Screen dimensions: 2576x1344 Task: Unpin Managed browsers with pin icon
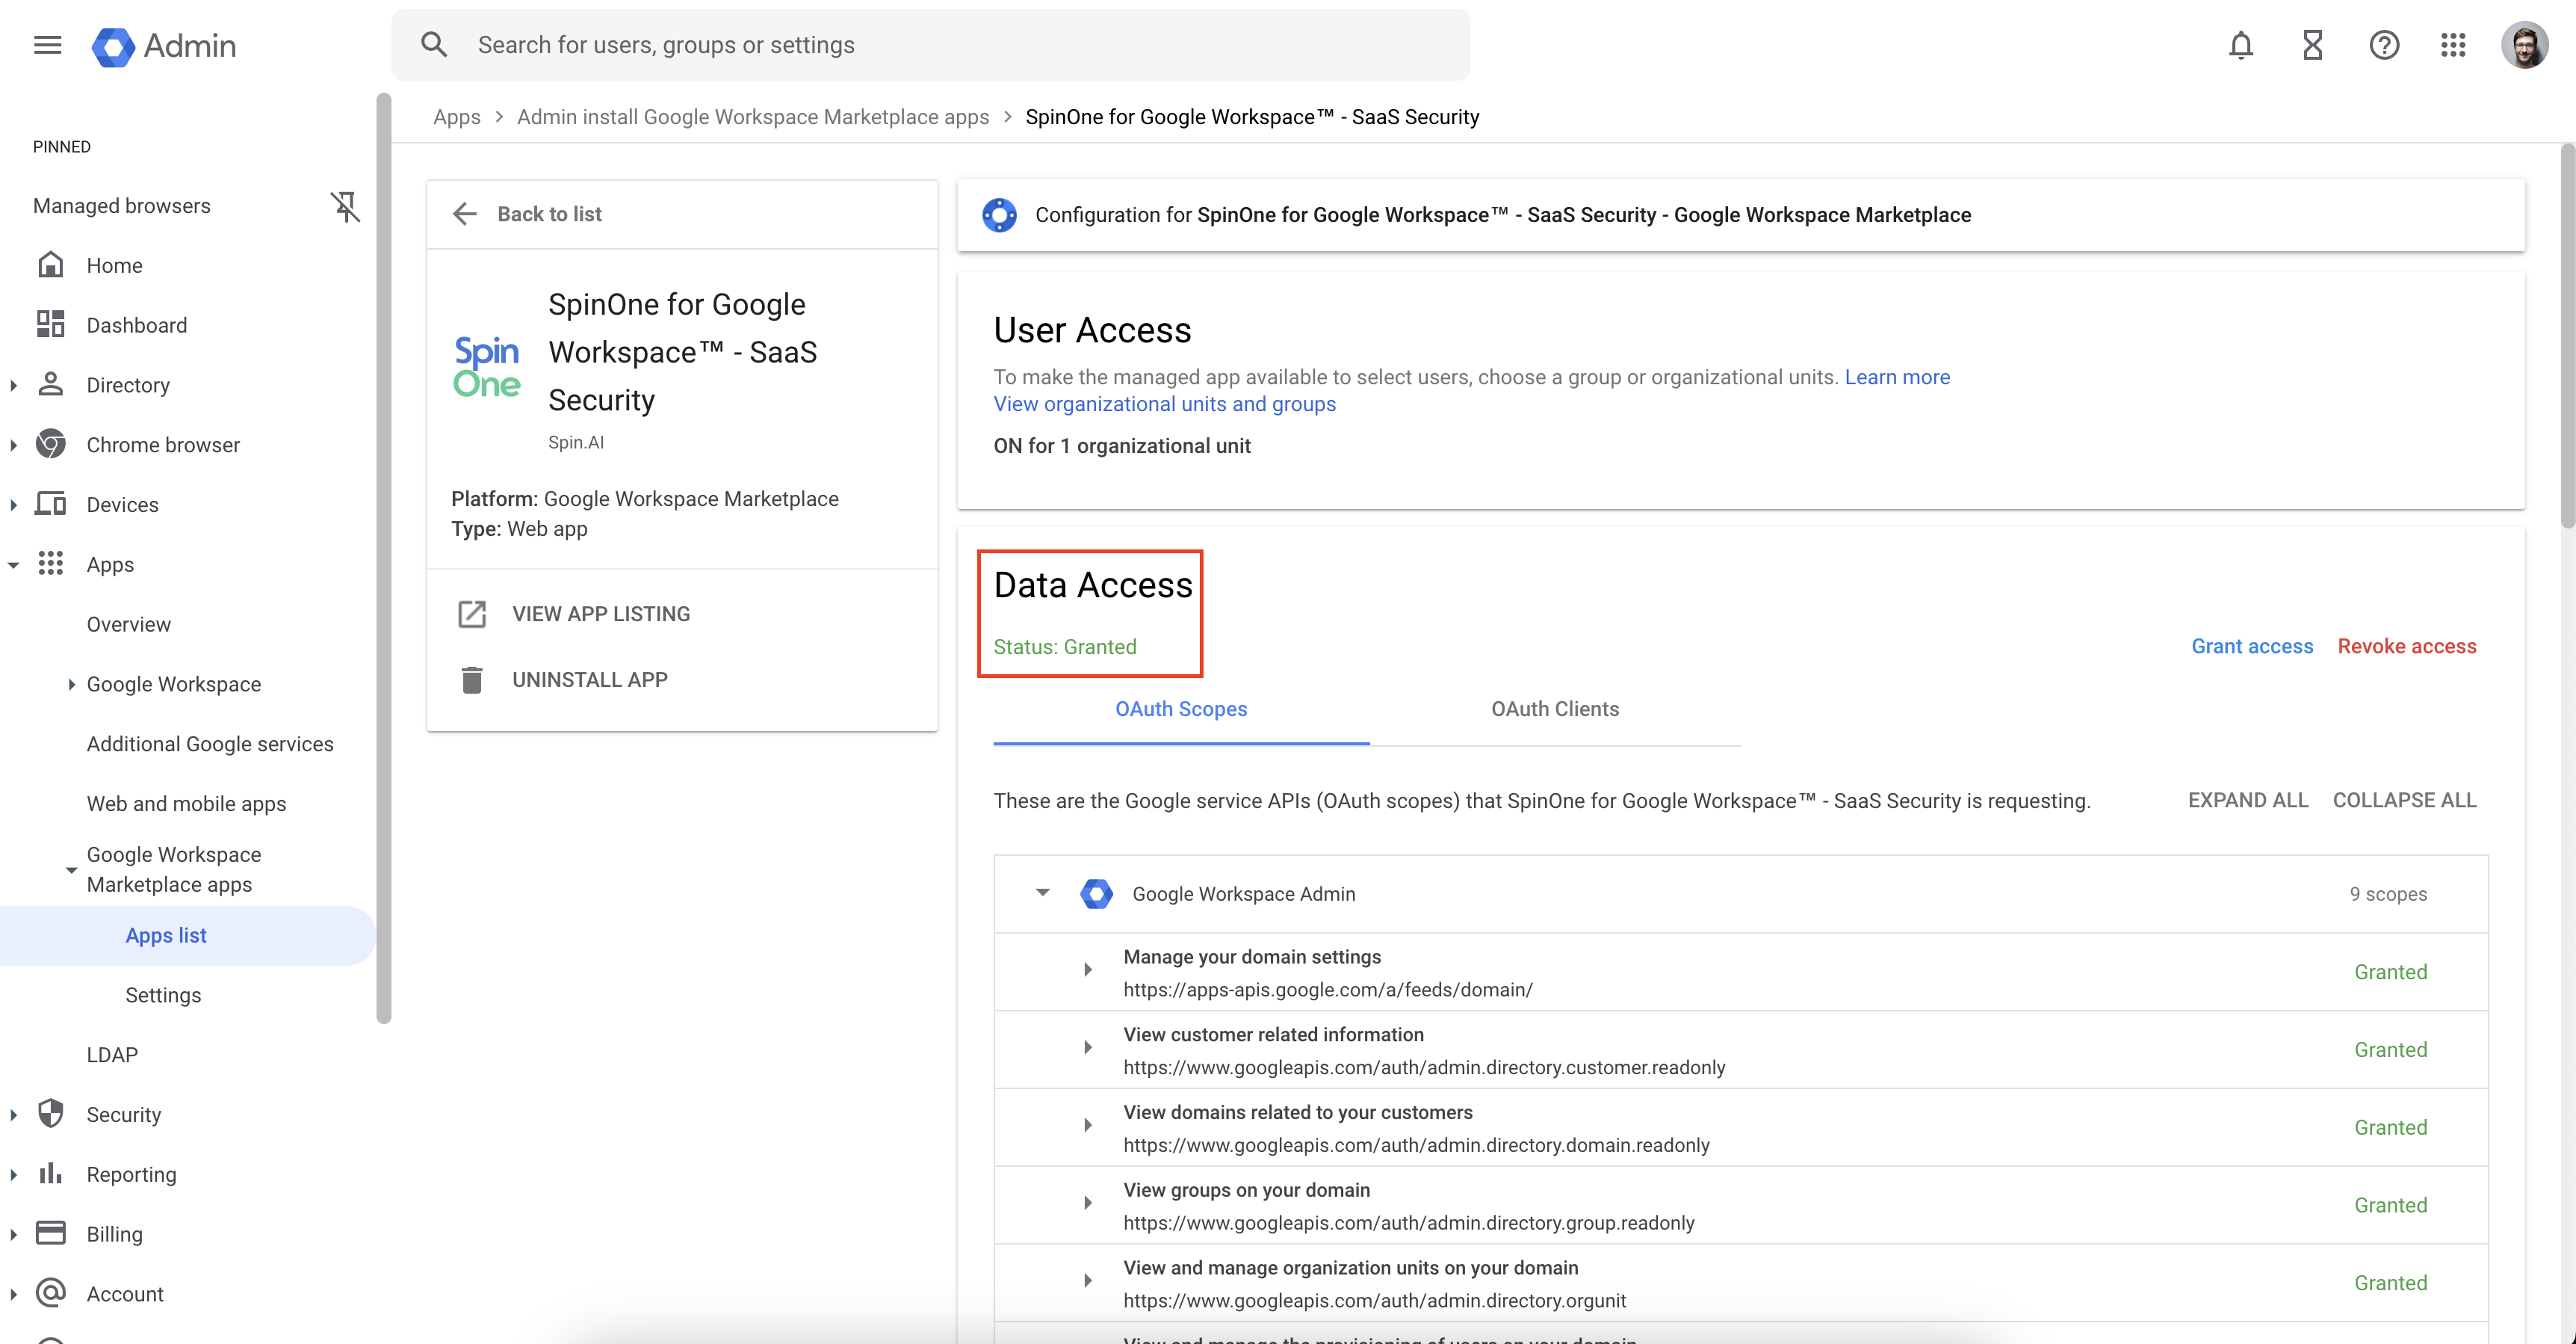click(x=345, y=206)
